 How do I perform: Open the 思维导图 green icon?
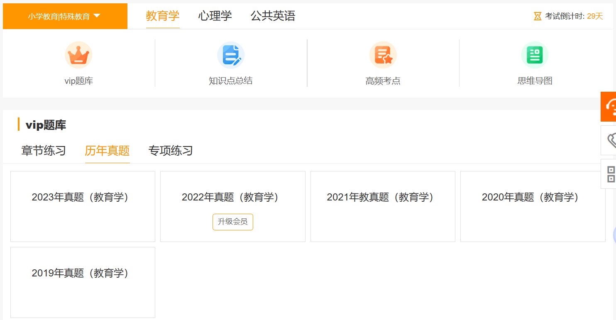point(535,55)
